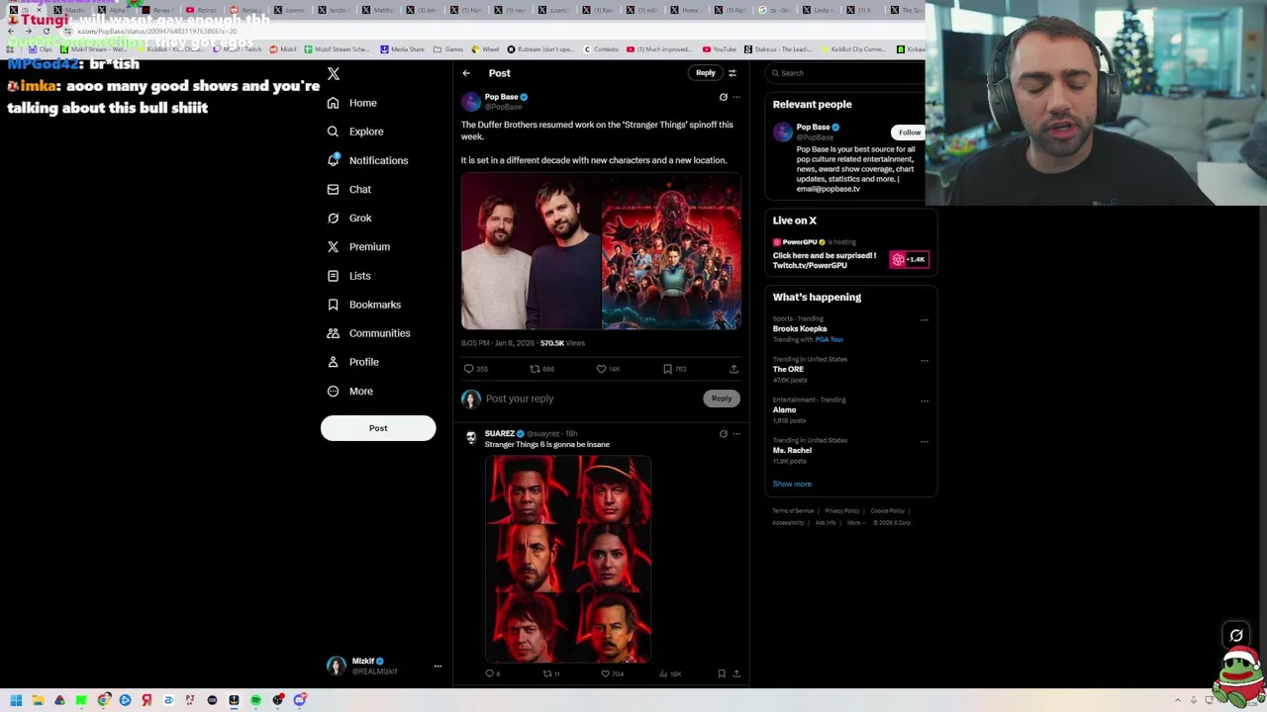Reply to SUAREZ's post
This screenshot has width=1267, height=712.
[492, 673]
